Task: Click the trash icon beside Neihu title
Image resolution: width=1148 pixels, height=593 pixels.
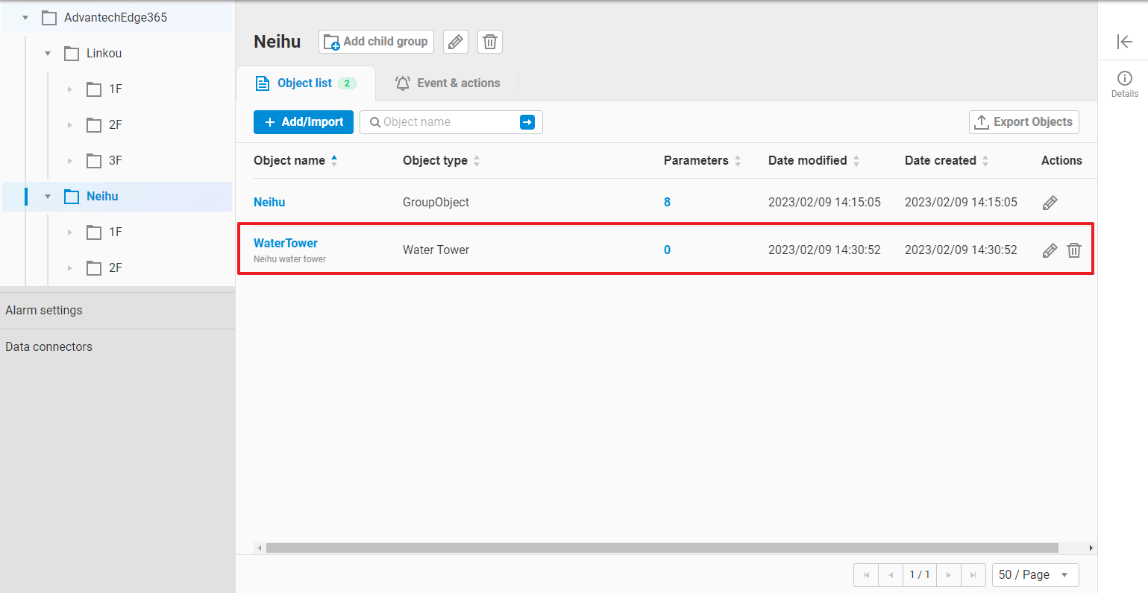Action: click(x=490, y=42)
